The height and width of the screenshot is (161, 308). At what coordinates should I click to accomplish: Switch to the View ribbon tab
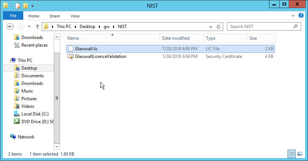pos(75,16)
